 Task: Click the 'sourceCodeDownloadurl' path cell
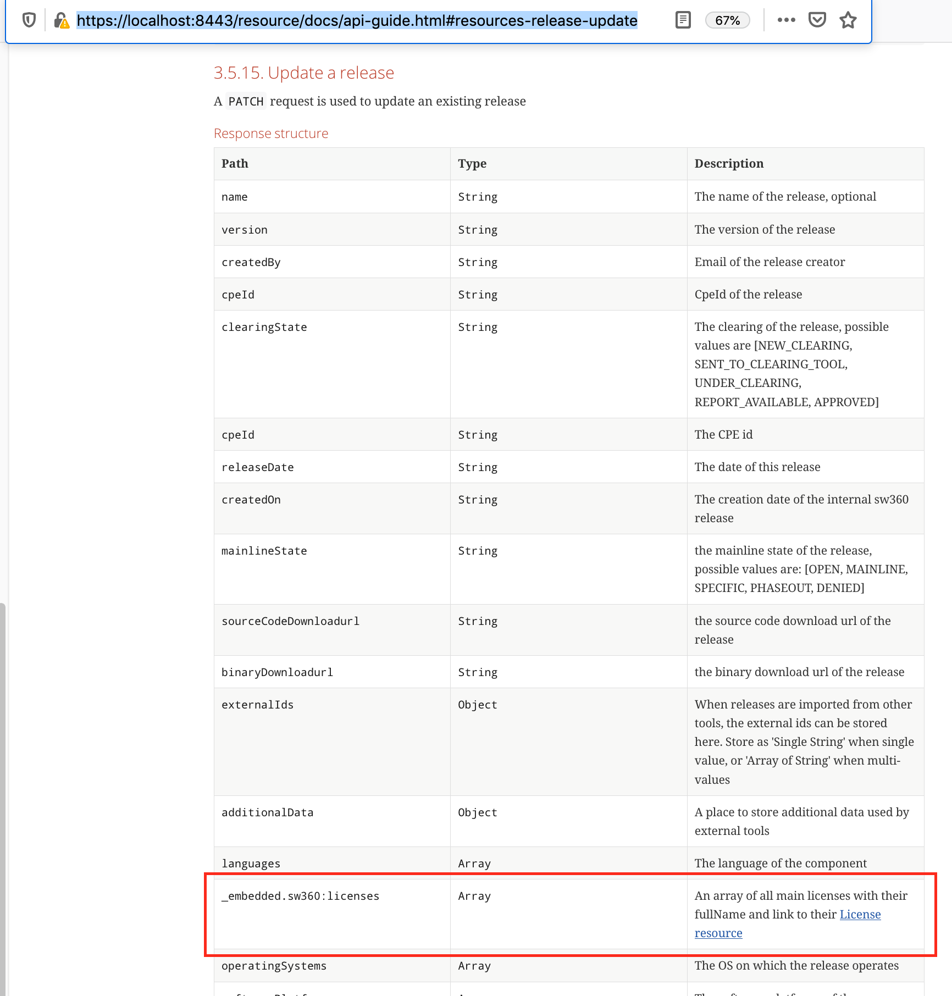pyautogui.click(x=332, y=630)
